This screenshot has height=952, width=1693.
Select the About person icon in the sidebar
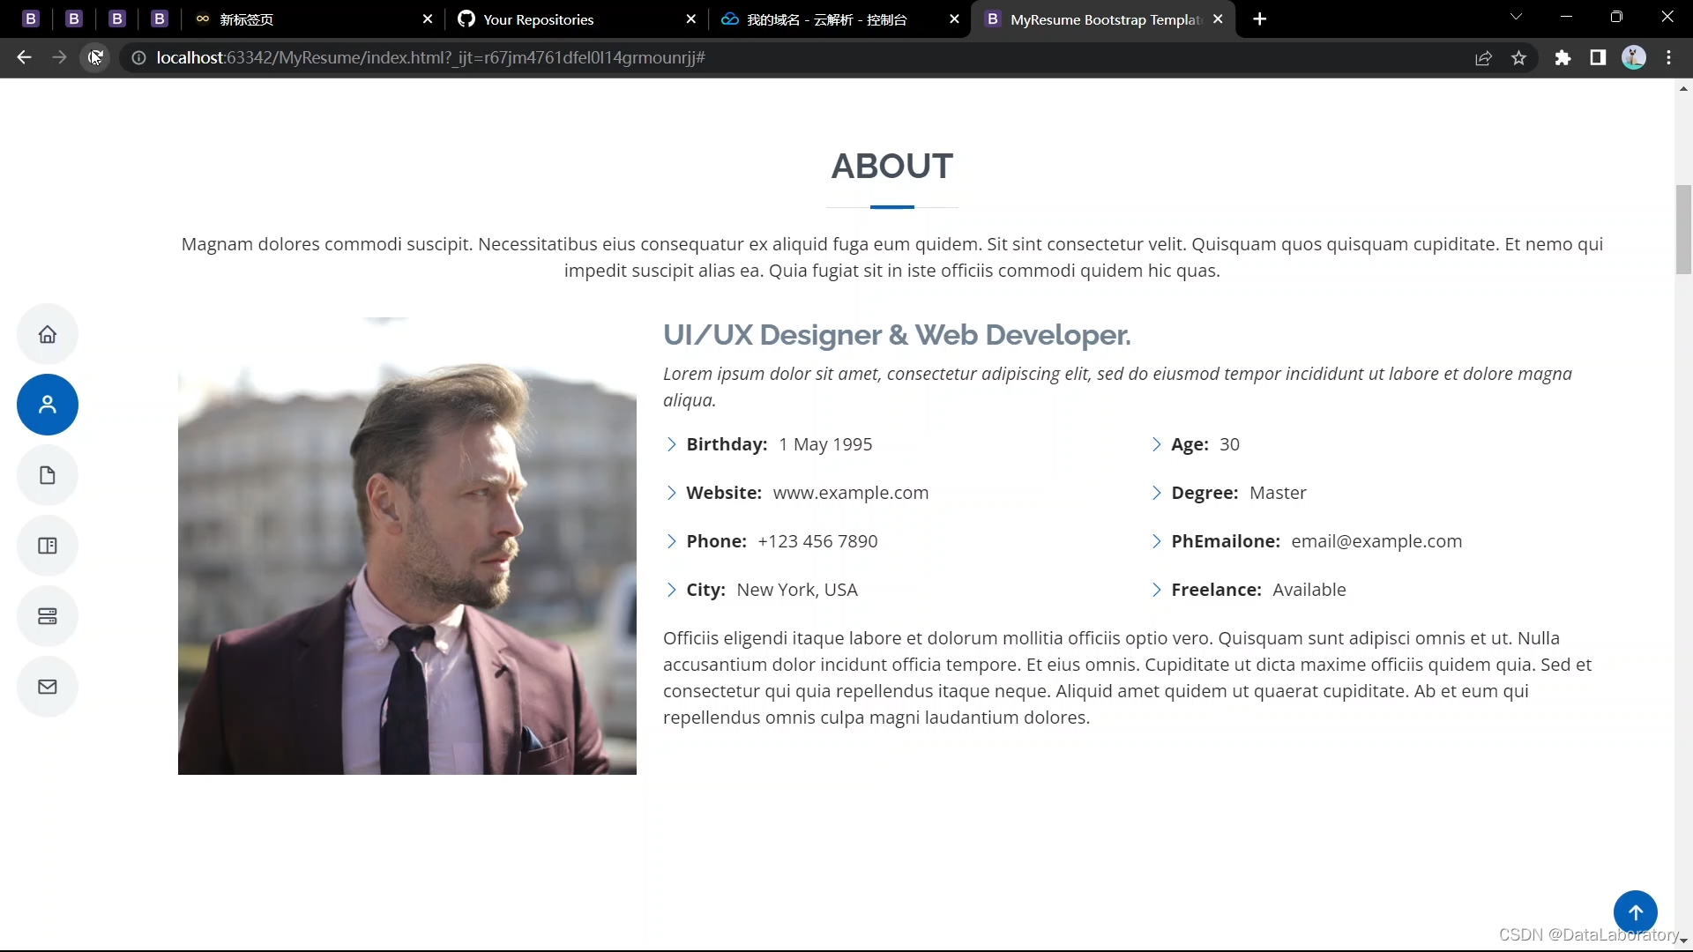(48, 405)
